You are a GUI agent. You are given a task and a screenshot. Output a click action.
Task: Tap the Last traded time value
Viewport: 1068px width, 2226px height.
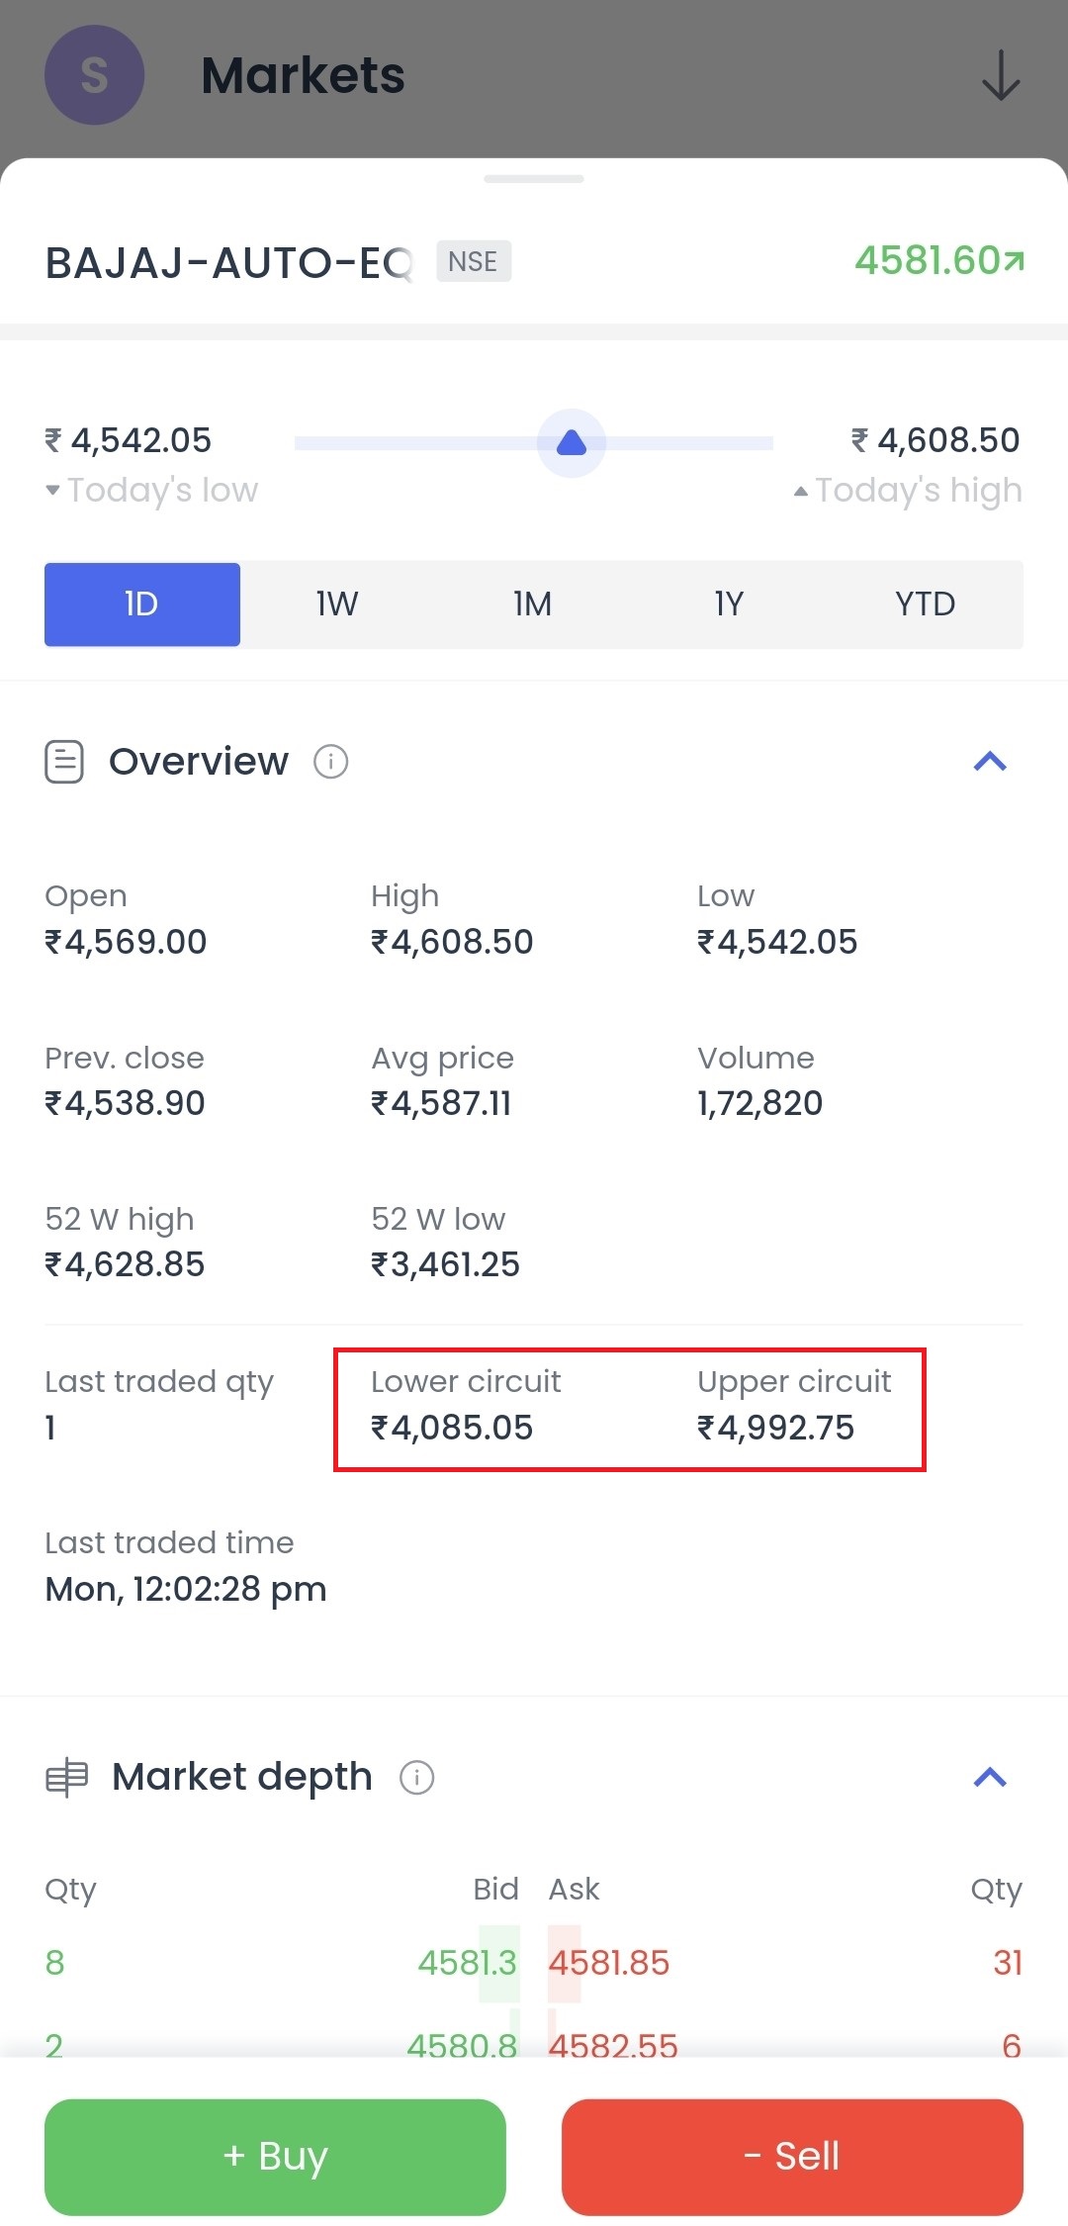(186, 1589)
